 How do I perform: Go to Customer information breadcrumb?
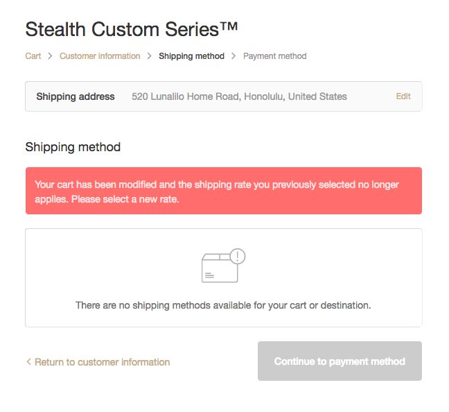(100, 56)
